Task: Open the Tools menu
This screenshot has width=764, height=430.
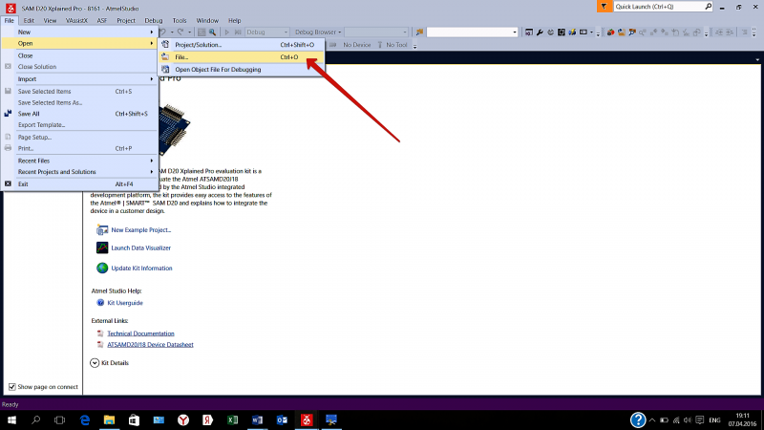Action: (180, 20)
